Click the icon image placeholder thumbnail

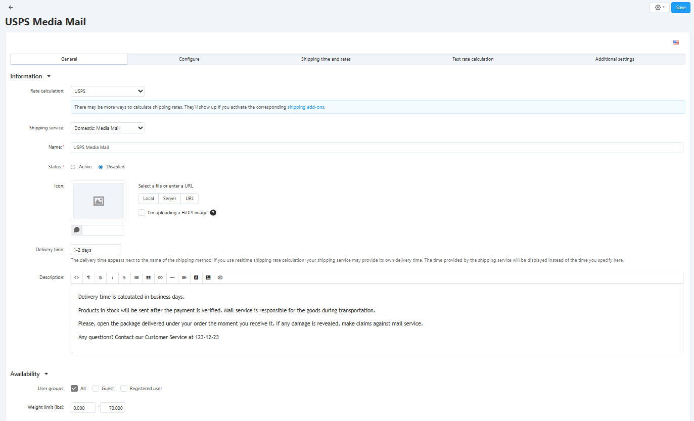99,201
